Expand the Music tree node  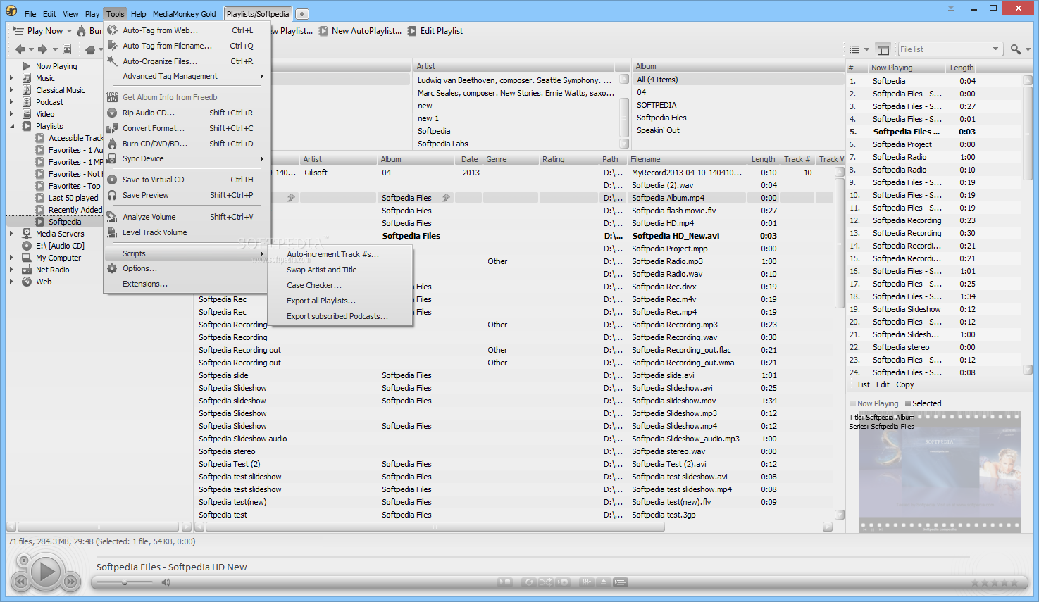click(x=11, y=78)
